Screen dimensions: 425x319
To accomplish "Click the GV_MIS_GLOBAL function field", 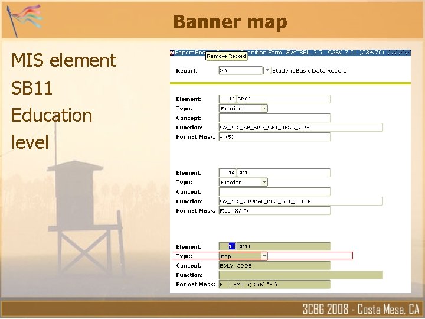I will [x=300, y=201].
